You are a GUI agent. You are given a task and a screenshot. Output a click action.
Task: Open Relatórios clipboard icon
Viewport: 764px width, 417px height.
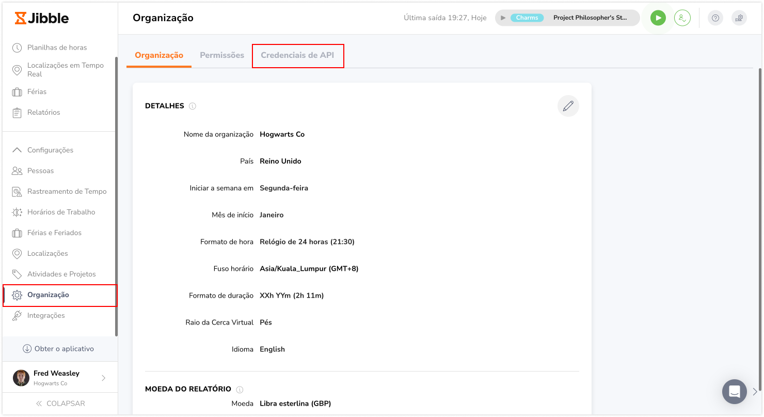pyautogui.click(x=17, y=113)
